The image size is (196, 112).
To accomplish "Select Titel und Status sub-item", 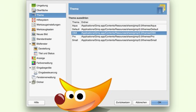I will (46, 53).
